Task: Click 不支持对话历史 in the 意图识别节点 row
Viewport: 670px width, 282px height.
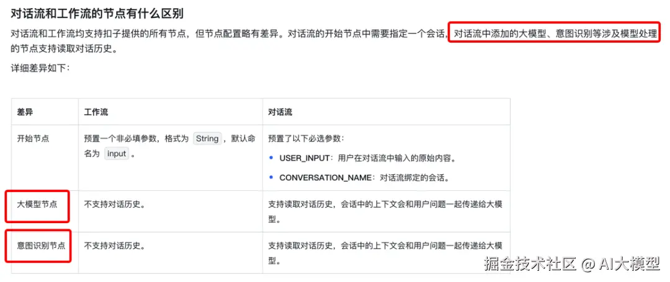Action: pos(114,245)
